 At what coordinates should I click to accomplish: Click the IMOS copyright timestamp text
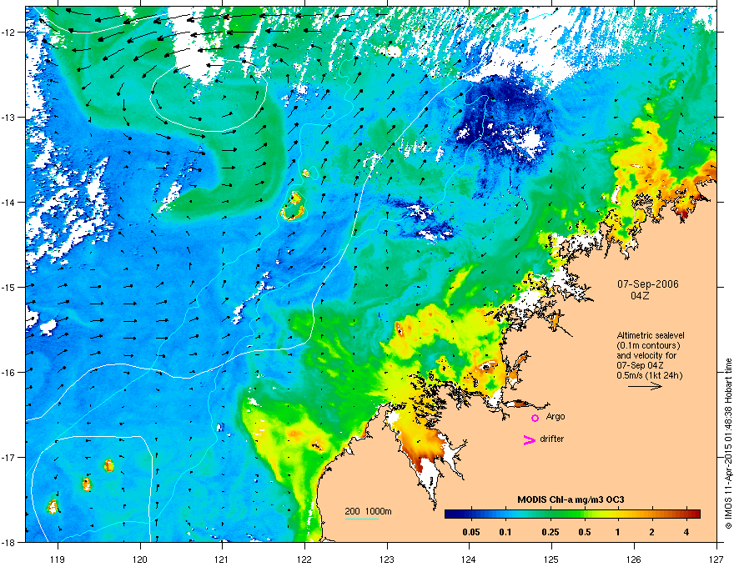[x=728, y=444]
